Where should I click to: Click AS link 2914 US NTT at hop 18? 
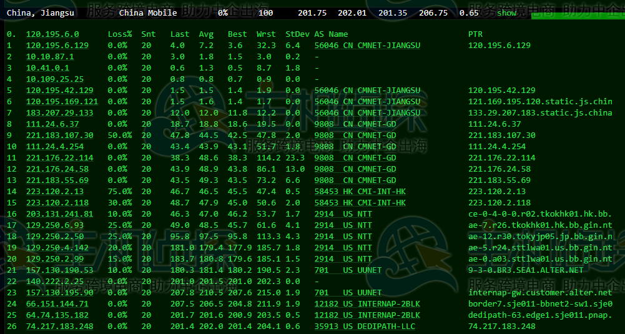[343, 237]
